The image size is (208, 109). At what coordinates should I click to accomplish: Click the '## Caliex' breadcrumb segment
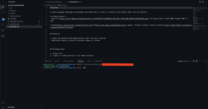click(63, 5)
